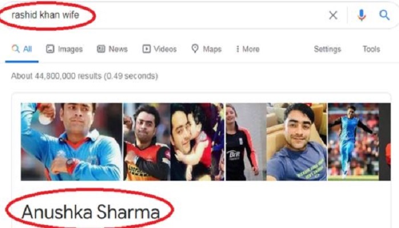
Task: Open the Settings menu
Action: pos(327,49)
